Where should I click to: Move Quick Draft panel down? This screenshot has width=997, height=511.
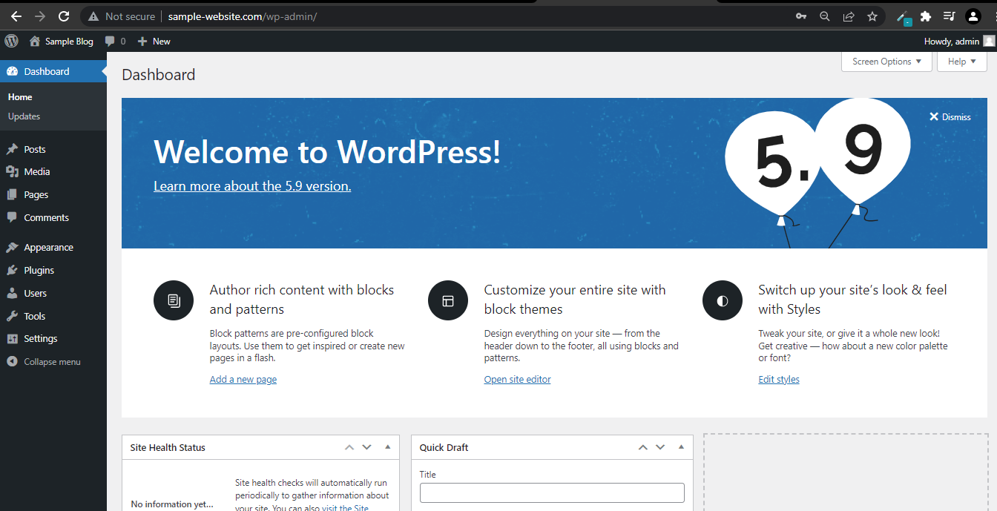660,447
